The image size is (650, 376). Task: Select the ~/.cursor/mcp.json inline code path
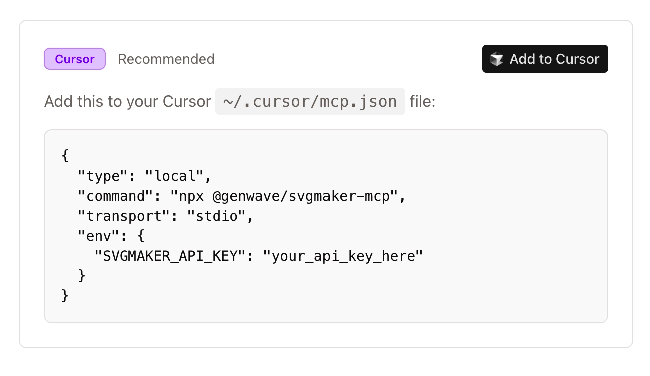[x=309, y=101]
